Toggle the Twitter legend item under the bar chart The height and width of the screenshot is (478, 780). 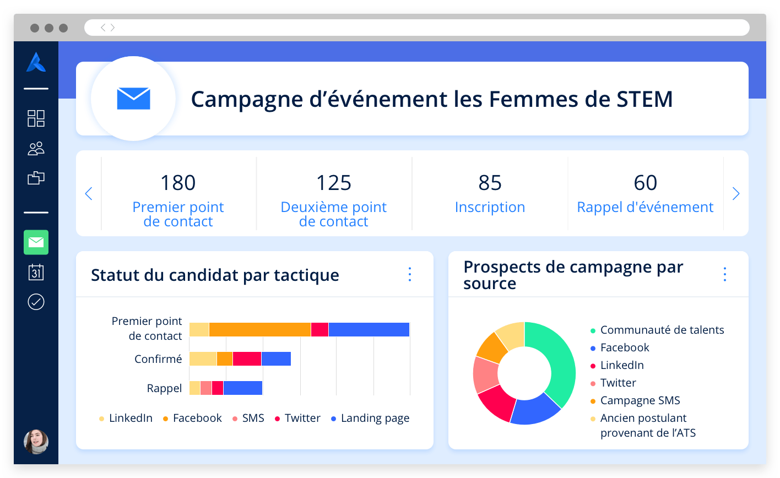tap(297, 419)
